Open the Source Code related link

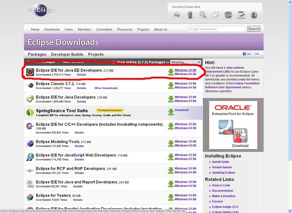point(221,185)
